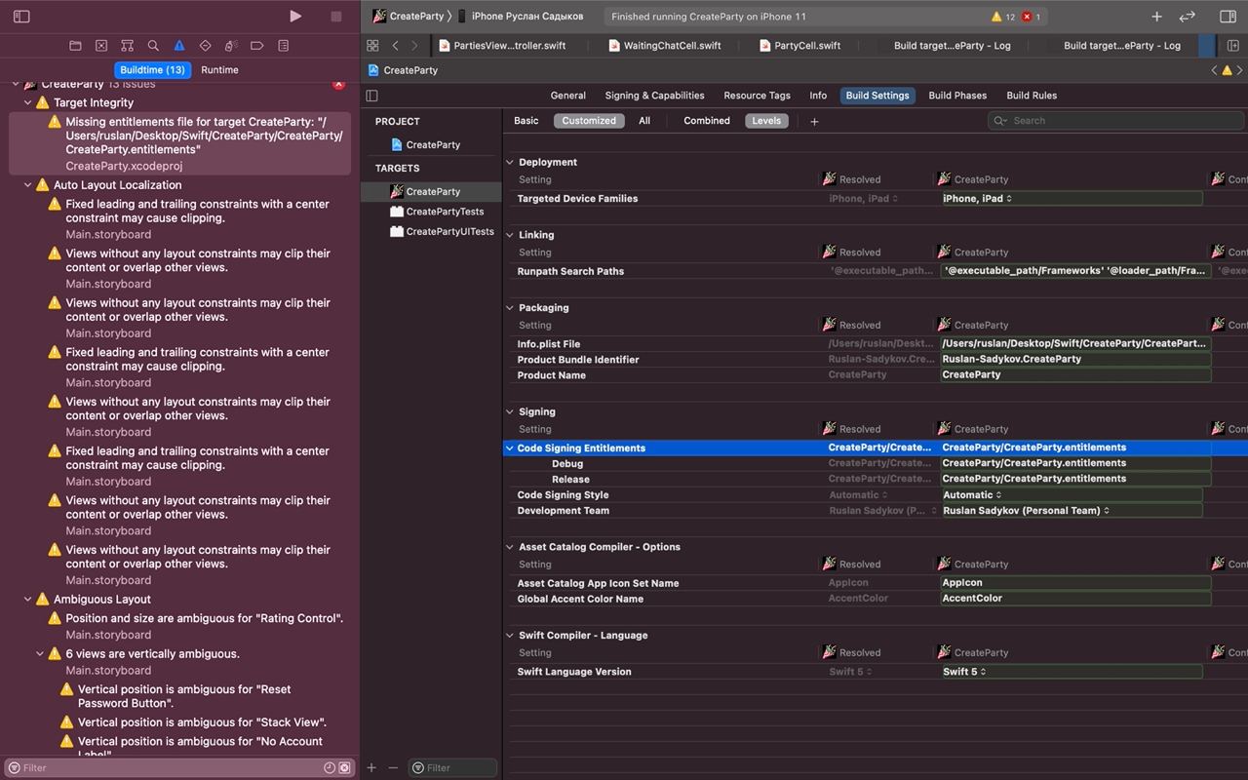Toggle the errors-only filter in issue navigator
The height and width of the screenshot is (780, 1248).
coord(344,768)
